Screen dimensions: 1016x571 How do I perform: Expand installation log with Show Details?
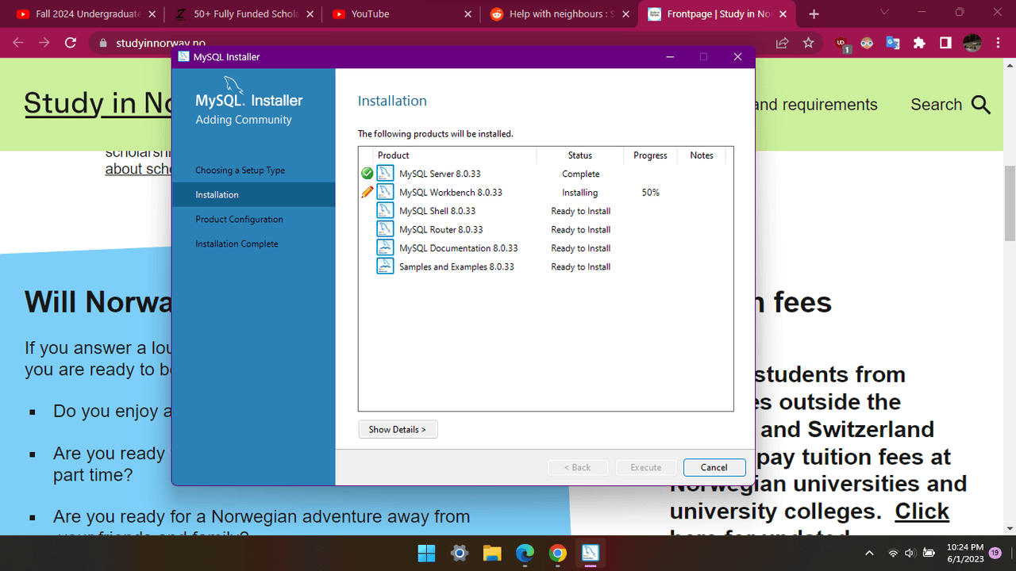click(398, 429)
